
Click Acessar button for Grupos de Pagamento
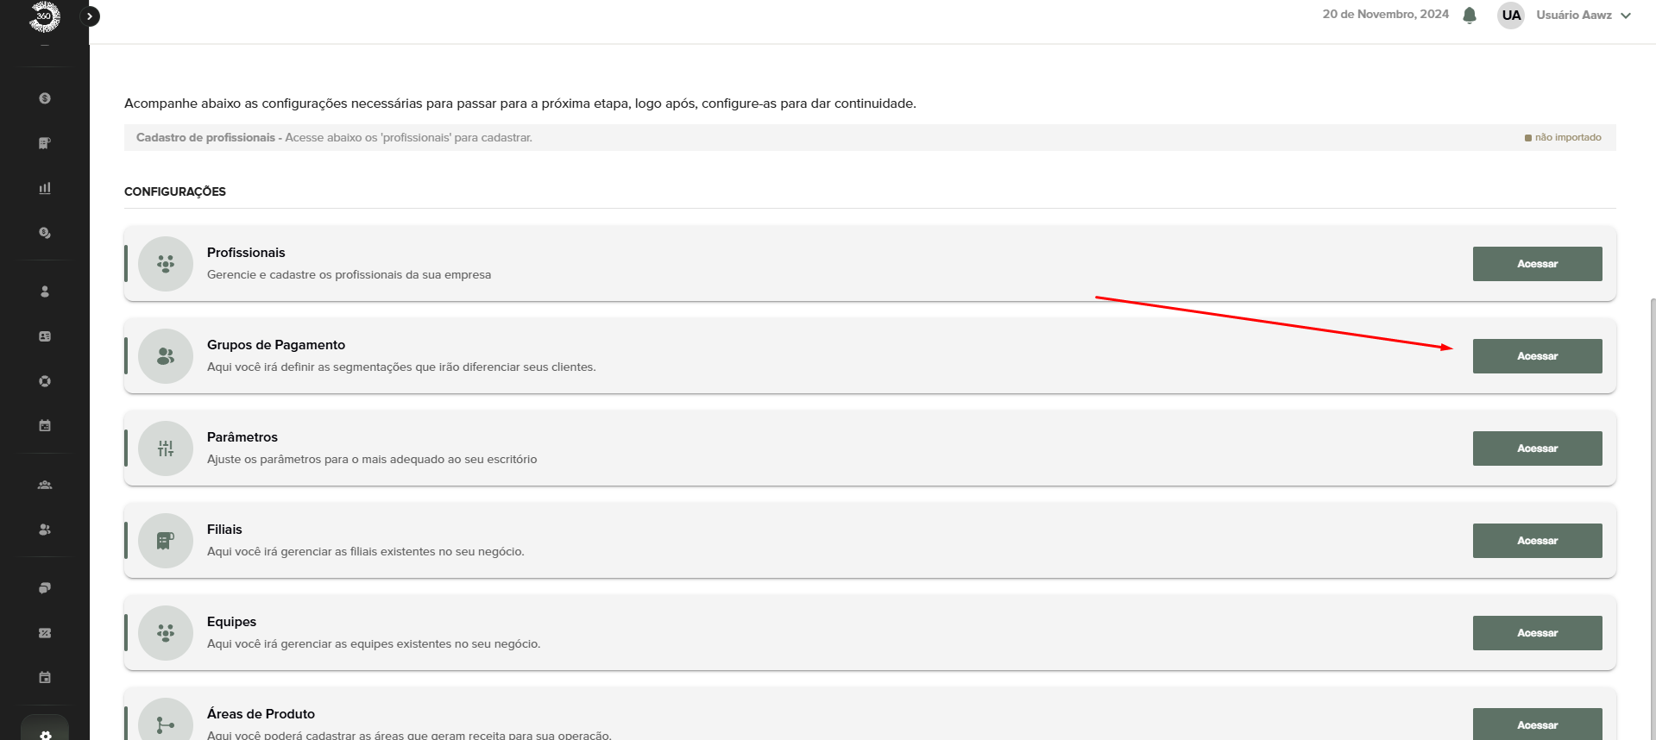point(1537,356)
